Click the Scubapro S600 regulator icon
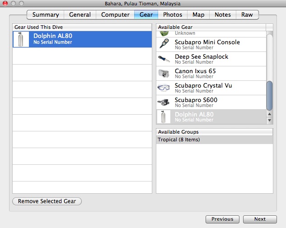This screenshot has width=286, height=228. [x=164, y=102]
